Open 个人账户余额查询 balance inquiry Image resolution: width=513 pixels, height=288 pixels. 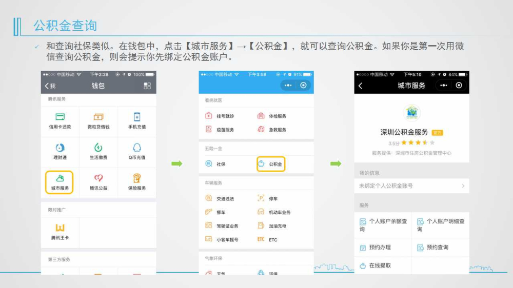point(383,225)
